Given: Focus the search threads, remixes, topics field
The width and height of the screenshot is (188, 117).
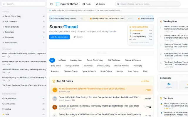Looking at the screenshot, I should point(148,4).
